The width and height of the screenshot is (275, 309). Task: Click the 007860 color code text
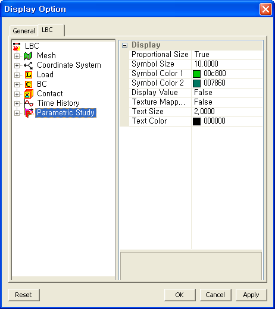(214, 83)
